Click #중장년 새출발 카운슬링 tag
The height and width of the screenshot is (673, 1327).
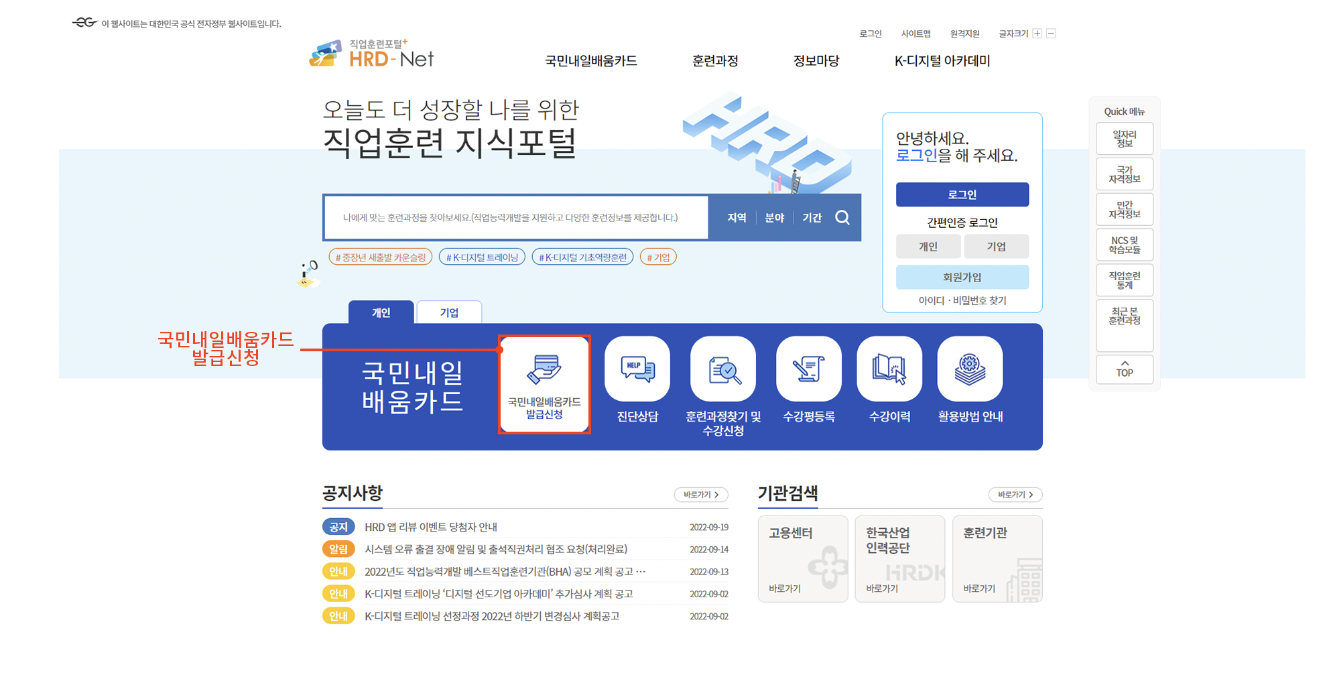(x=381, y=257)
